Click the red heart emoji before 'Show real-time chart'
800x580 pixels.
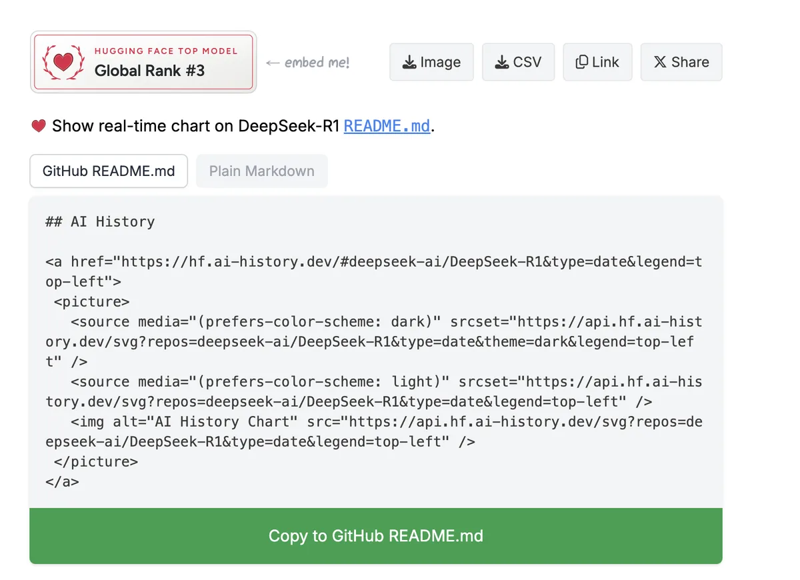(39, 126)
